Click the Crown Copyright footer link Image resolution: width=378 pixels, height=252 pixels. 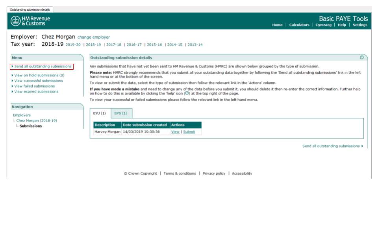pyautogui.click(x=140, y=173)
